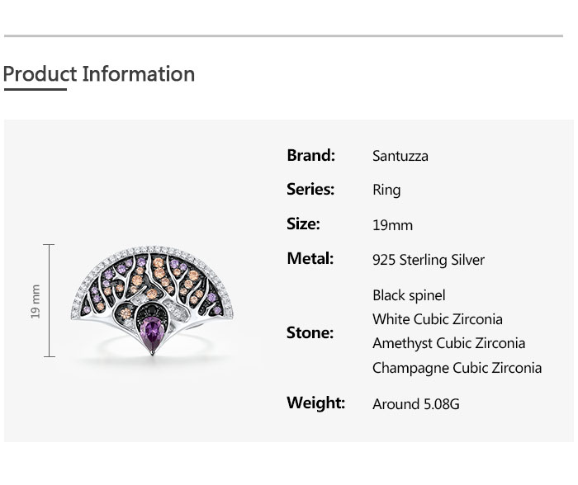Select the 925 Sterling Silver text
The image size is (578, 485).
[429, 260]
